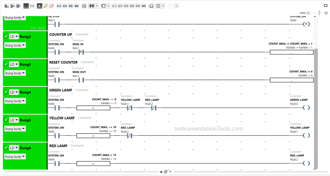330x176 pixels.
Task: Expand the Rung body dropdown of Rung5
Action: [15, 129]
